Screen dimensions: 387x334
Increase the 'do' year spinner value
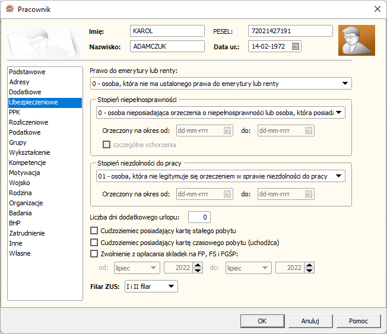309,265
